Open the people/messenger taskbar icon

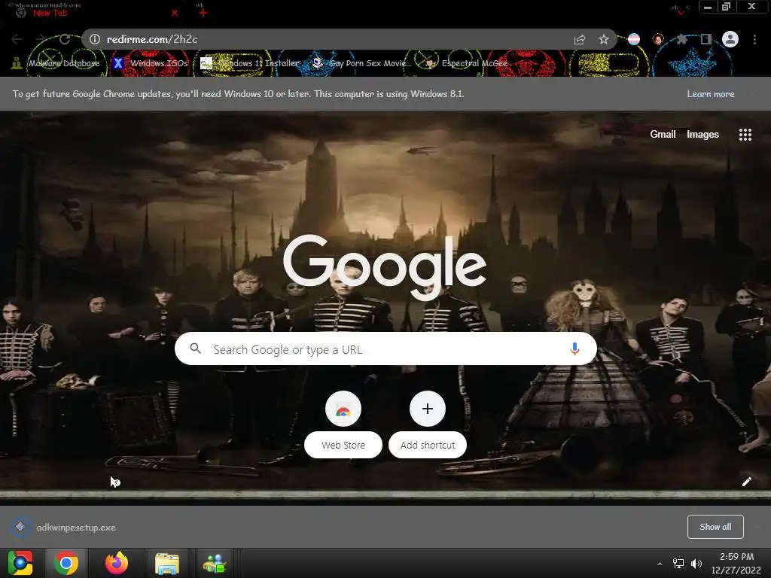(215, 564)
